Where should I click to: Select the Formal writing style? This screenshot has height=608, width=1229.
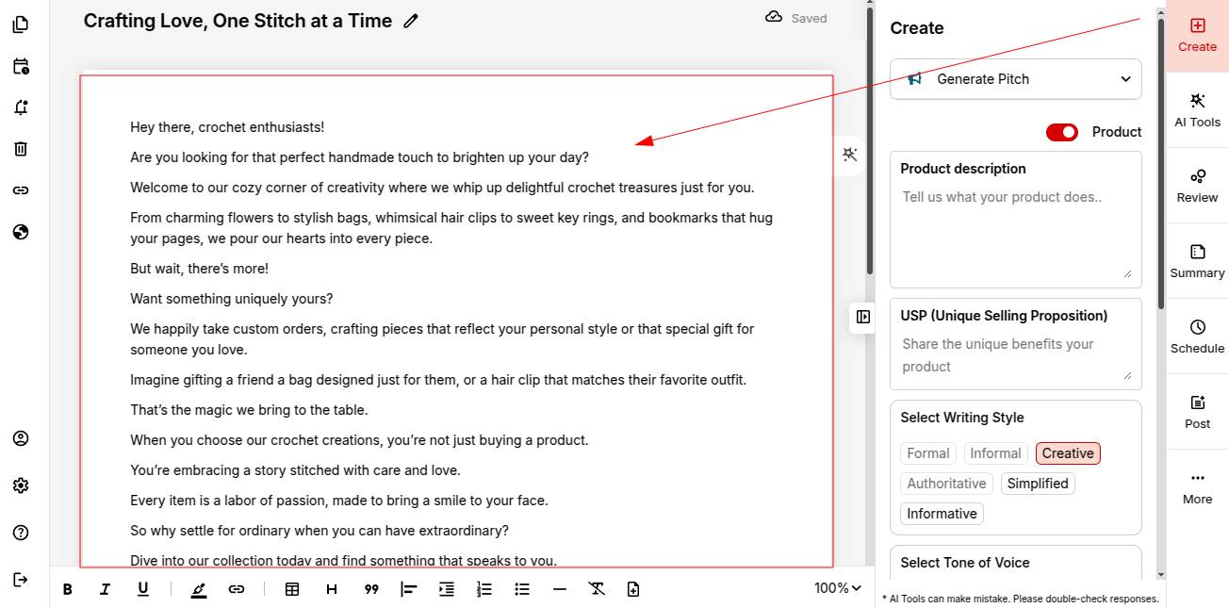click(927, 453)
